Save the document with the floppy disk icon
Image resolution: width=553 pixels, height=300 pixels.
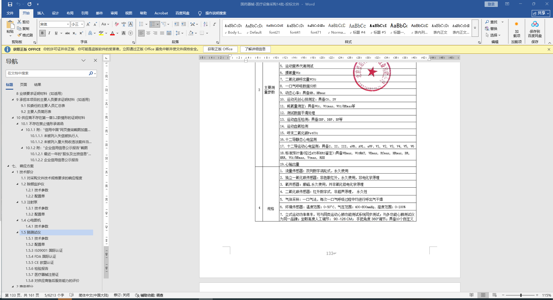tap(10, 4)
